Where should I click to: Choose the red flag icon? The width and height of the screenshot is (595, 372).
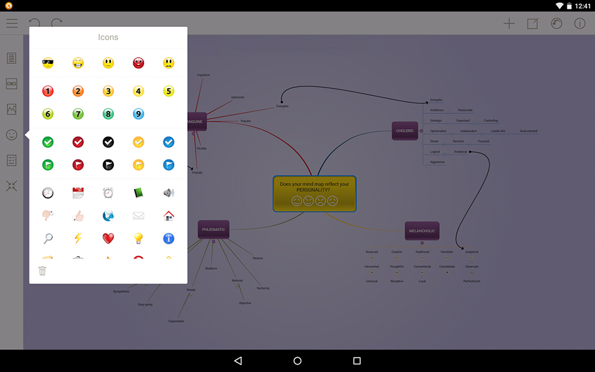click(x=78, y=165)
